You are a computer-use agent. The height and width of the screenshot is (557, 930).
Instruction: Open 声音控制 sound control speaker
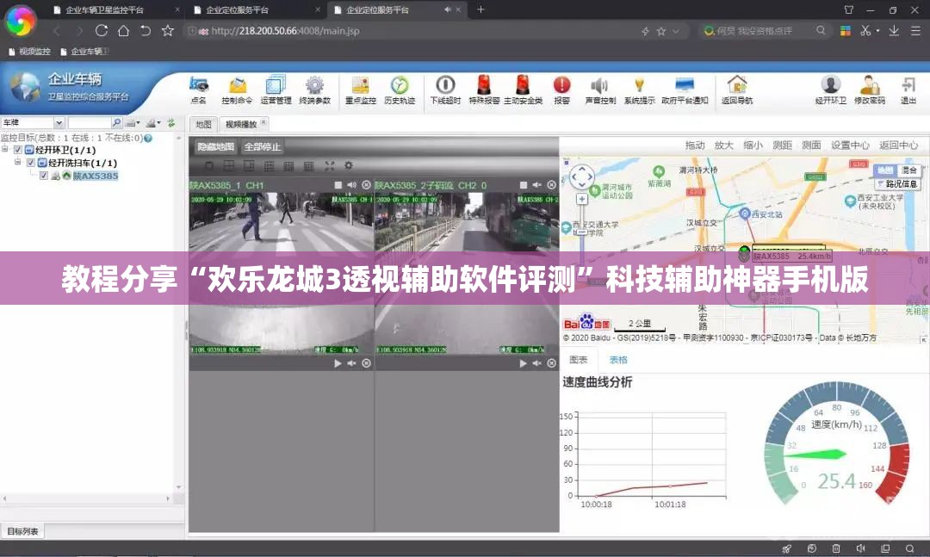click(600, 90)
